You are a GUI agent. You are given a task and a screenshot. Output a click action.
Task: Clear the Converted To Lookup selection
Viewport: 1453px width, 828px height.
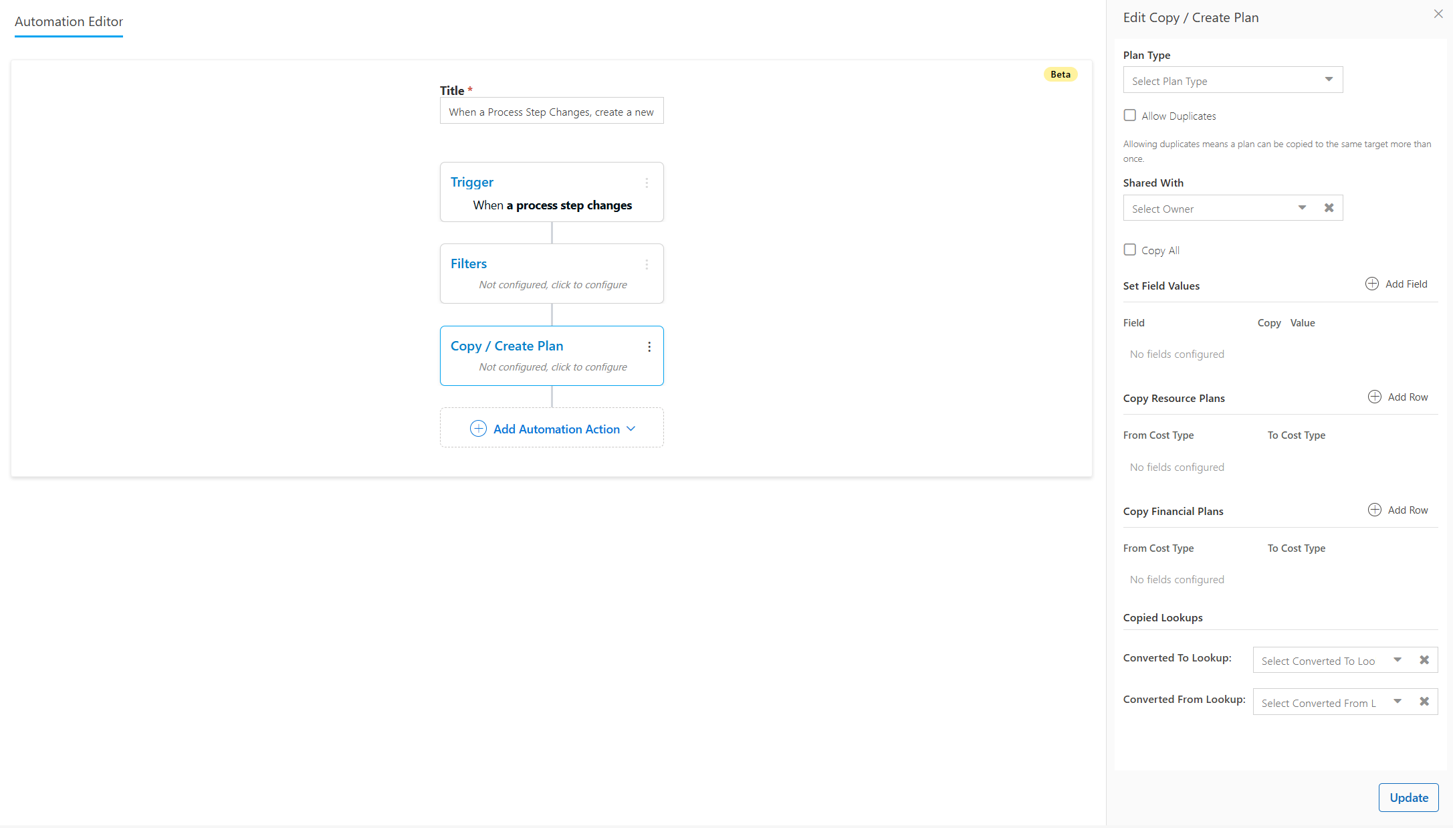point(1424,660)
